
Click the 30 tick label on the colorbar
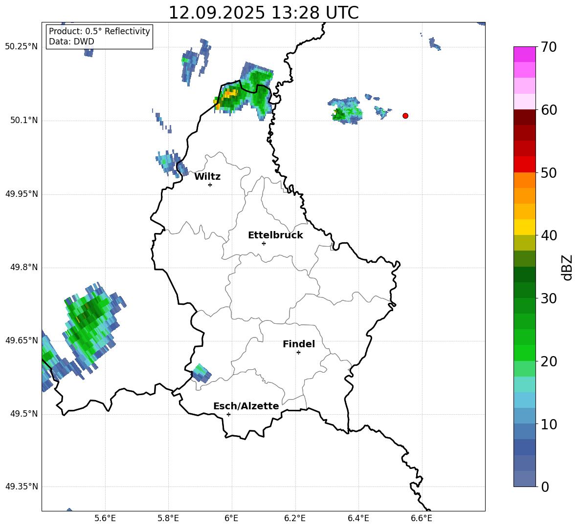pyautogui.click(x=549, y=298)
